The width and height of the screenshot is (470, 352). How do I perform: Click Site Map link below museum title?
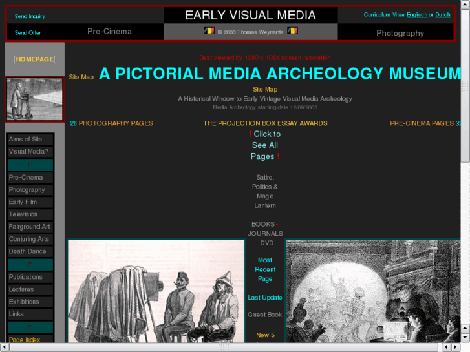[265, 89]
